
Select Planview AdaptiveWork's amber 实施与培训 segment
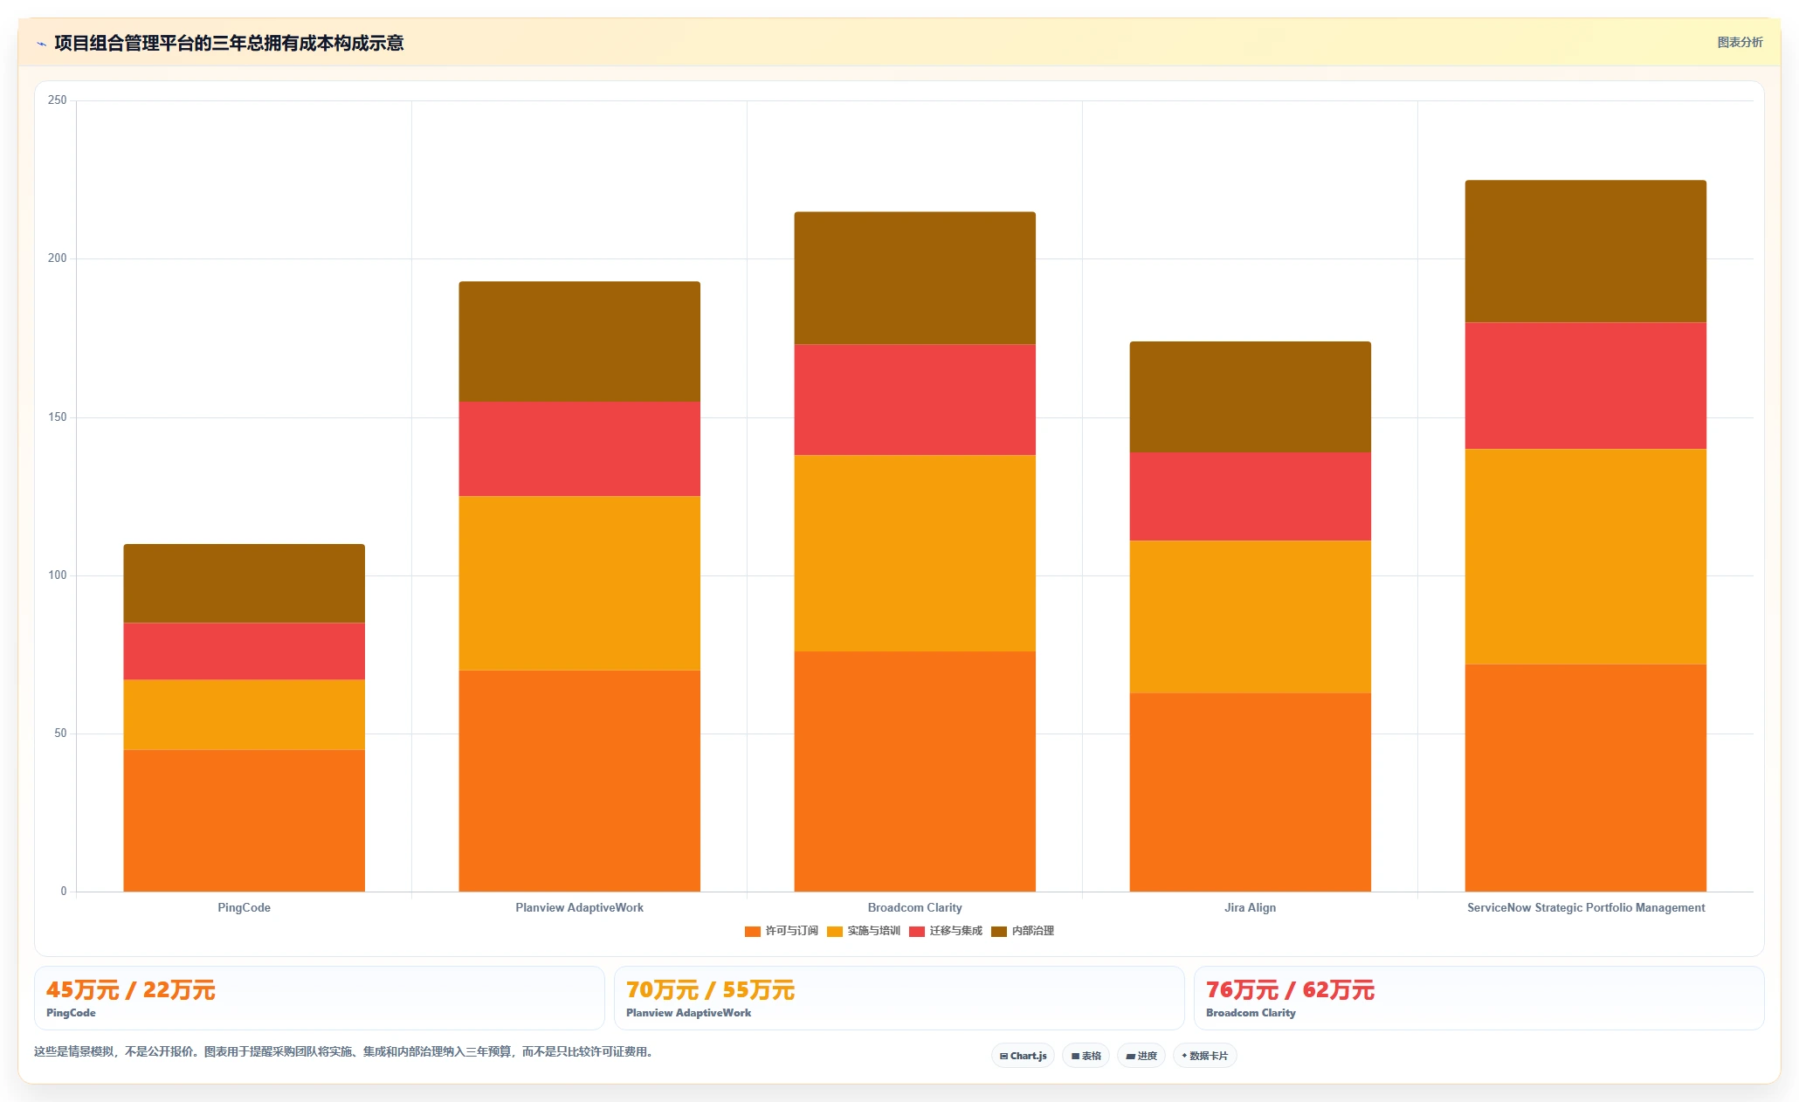[x=580, y=583]
